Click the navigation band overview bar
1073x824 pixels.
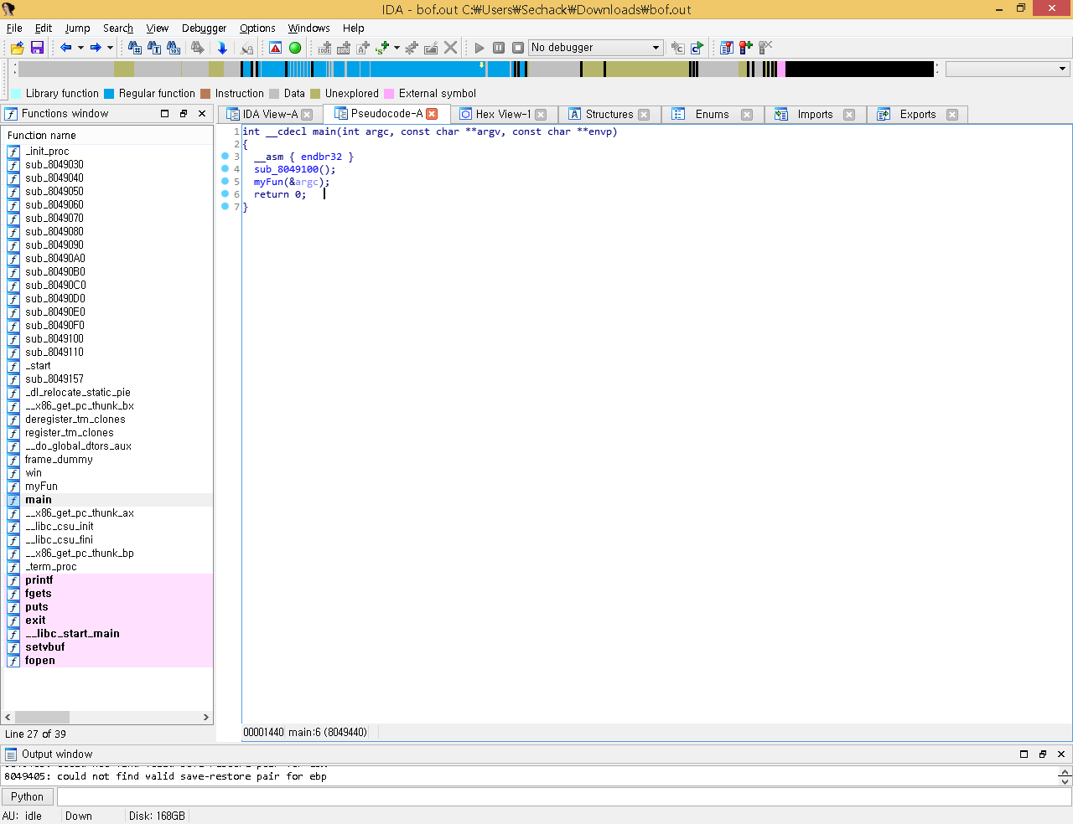(x=476, y=69)
